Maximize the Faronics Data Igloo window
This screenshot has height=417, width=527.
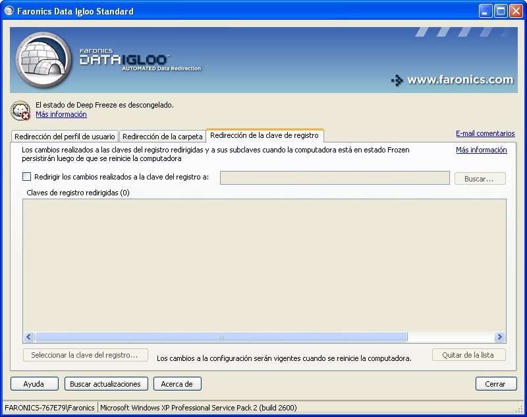coord(501,11)
